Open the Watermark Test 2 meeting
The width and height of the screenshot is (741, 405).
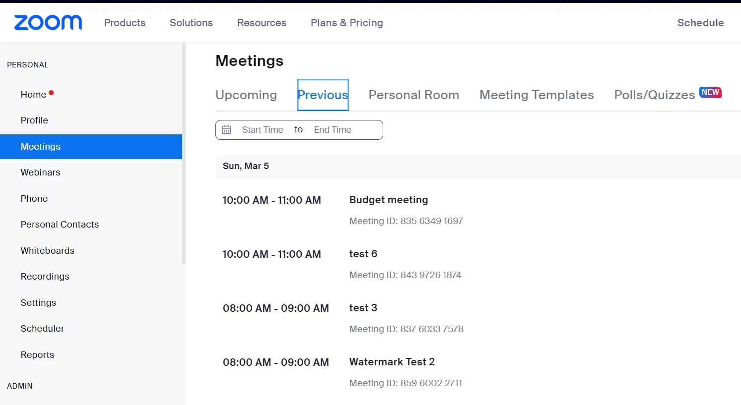pyautogui.click(x=392, y=362)
